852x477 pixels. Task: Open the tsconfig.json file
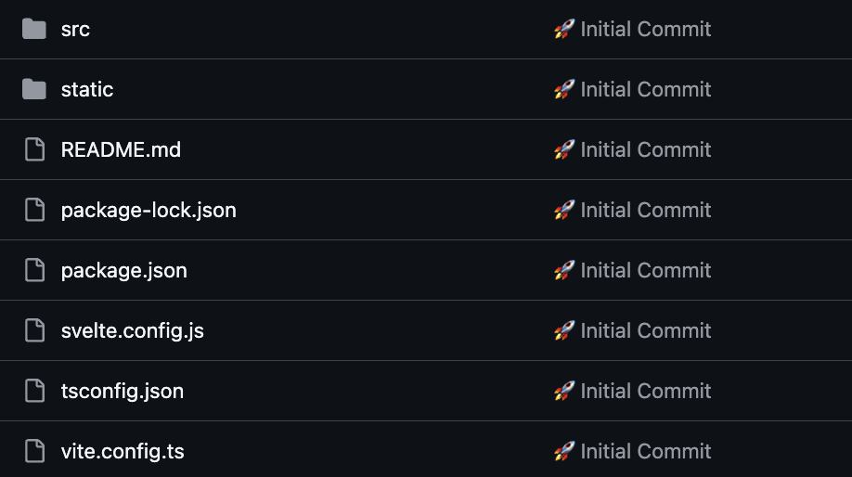click(123, 391)
